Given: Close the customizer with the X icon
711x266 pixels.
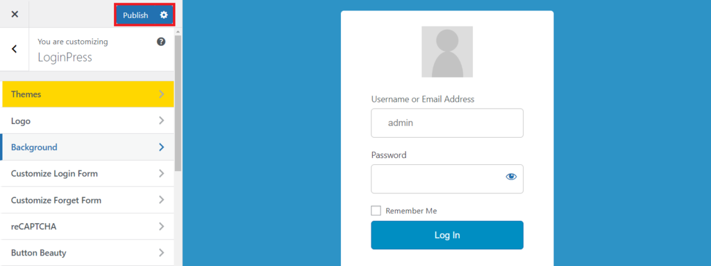Looking at the screenshot, I should 15,14.
